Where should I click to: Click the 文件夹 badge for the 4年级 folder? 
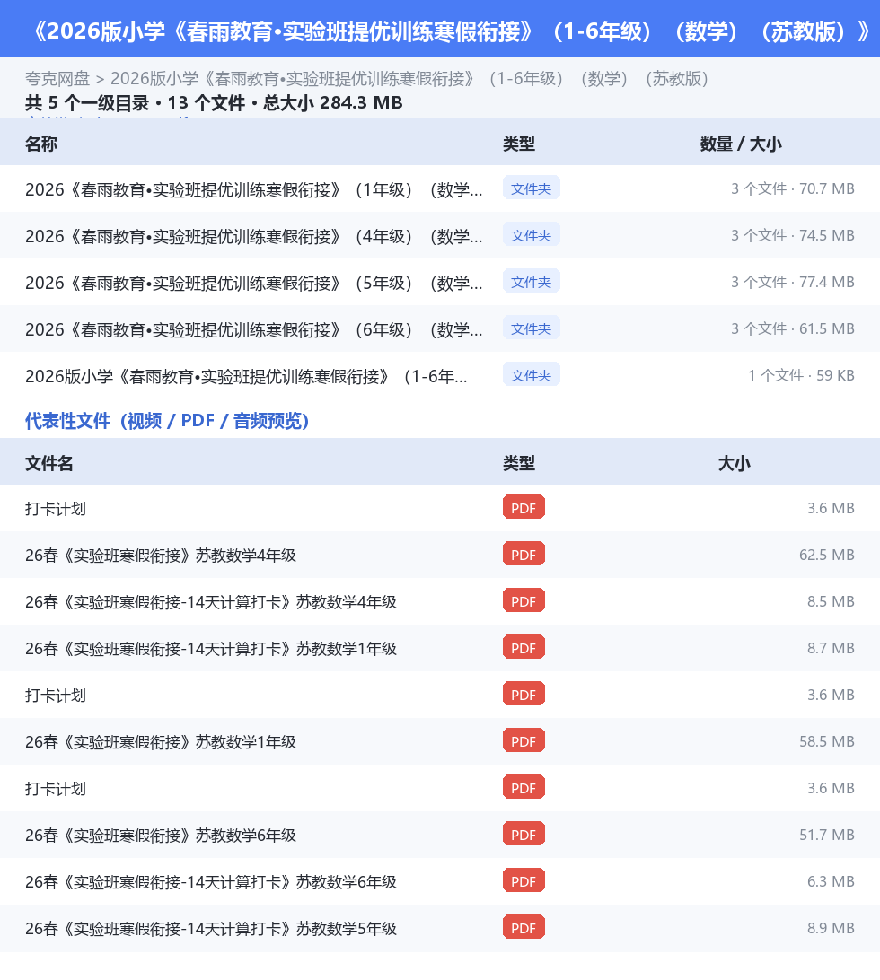click(x=531, y=235)
